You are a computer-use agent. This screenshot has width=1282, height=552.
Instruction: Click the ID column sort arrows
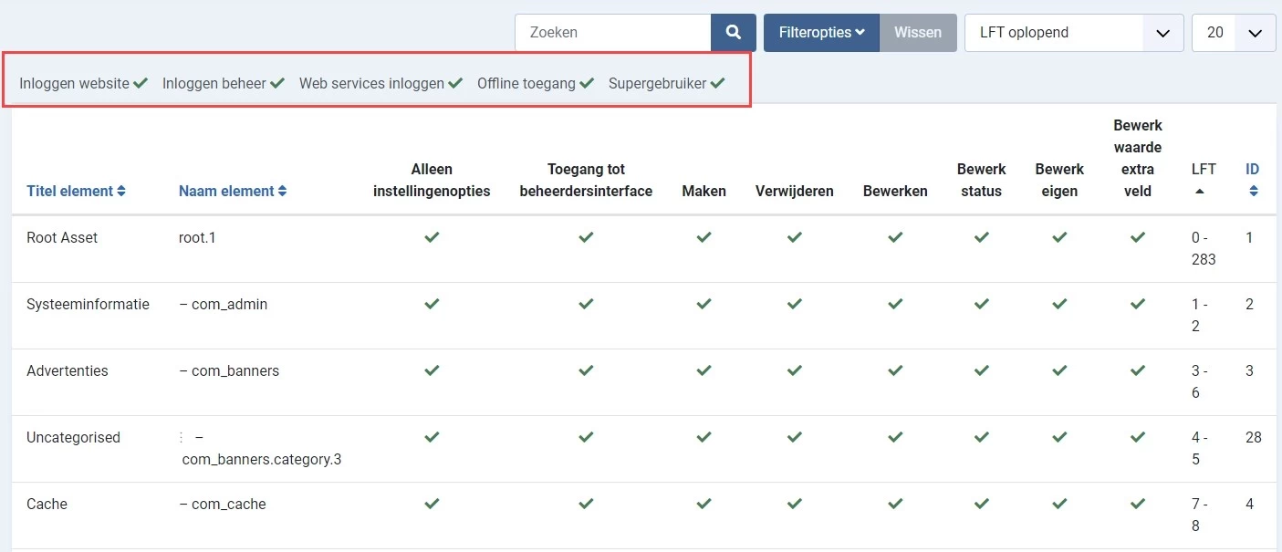pos(1253,192)
